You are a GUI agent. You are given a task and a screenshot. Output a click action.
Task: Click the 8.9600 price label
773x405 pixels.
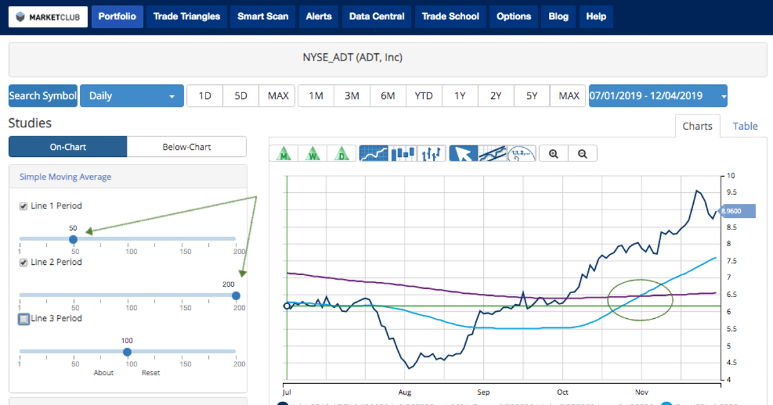pos(738,210)
